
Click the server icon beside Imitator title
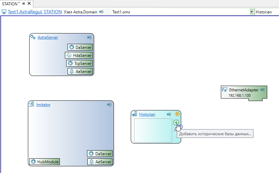(31, 105)
